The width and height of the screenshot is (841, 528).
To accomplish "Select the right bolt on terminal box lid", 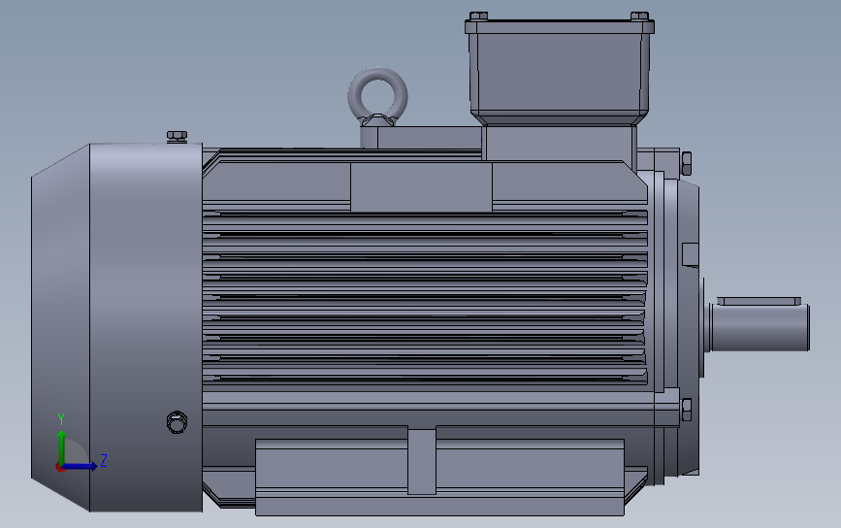I will coord(639,16).
